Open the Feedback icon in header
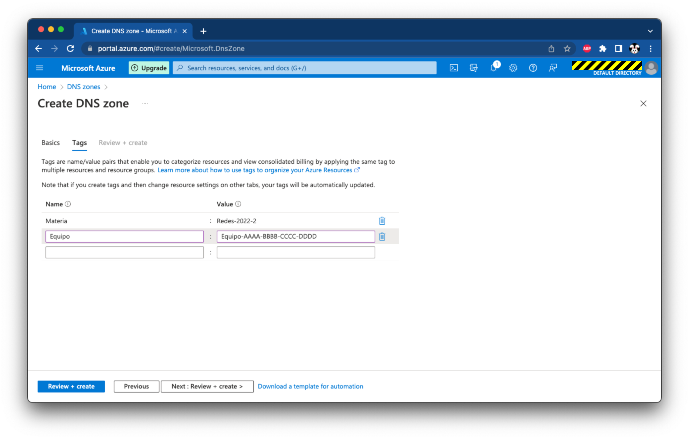Image resolution: width=689 pixels, height=439 pixels. click(553, 68)
